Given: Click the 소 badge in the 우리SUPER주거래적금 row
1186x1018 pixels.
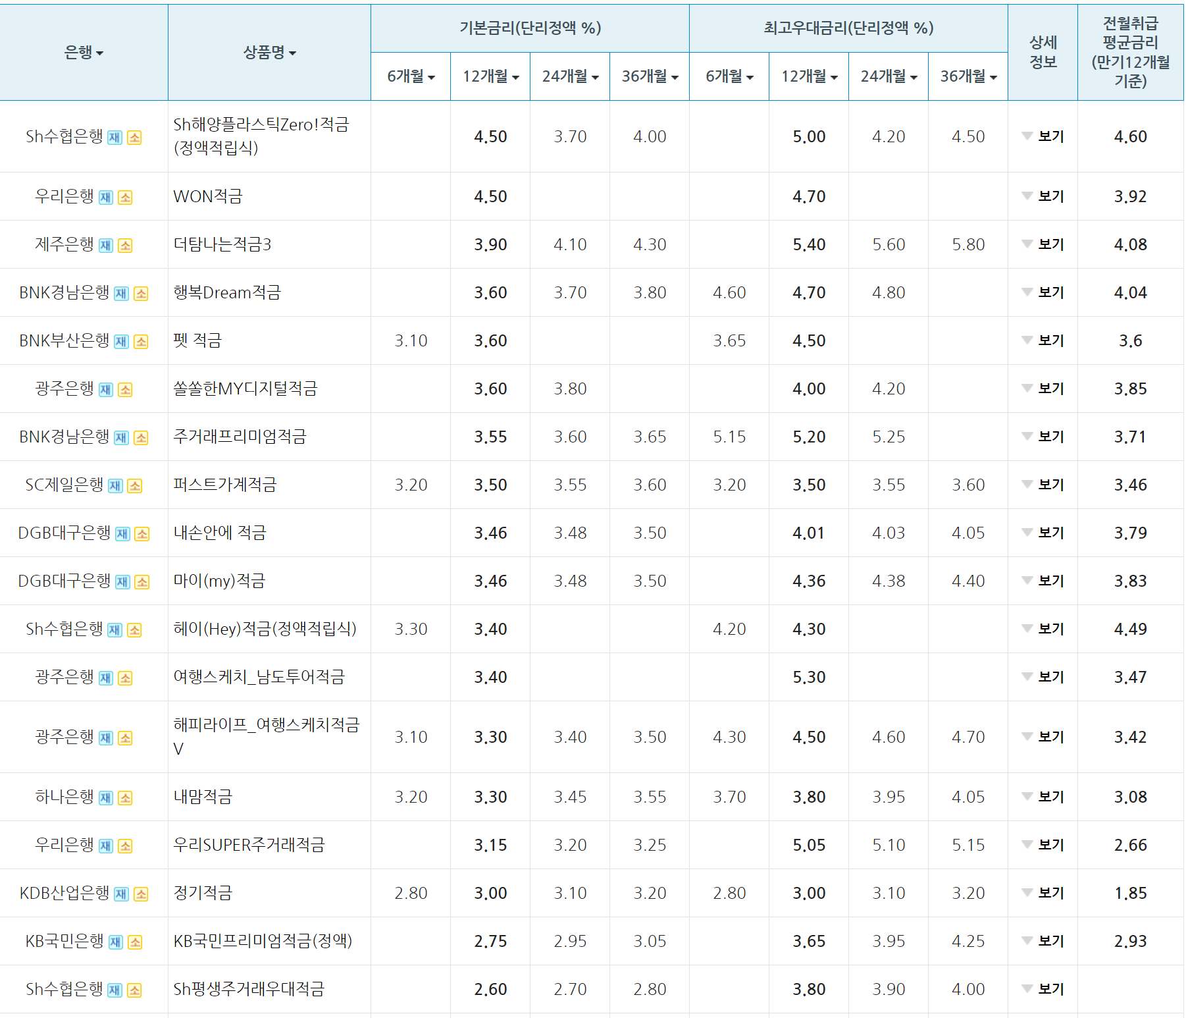Looking at the screenshot, I should point(125,846).
